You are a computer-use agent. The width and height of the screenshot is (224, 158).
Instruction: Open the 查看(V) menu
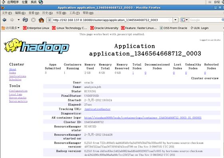(x=34, y=13)
